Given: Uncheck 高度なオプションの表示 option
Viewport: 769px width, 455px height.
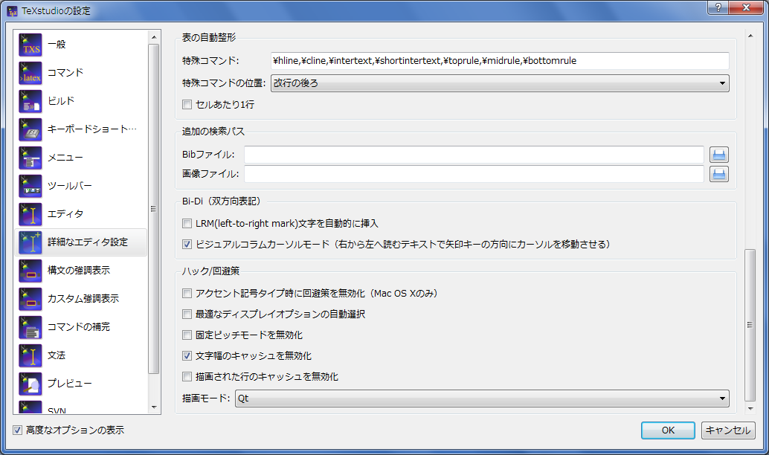Looking at the screenshot, I should pos(18,430).
